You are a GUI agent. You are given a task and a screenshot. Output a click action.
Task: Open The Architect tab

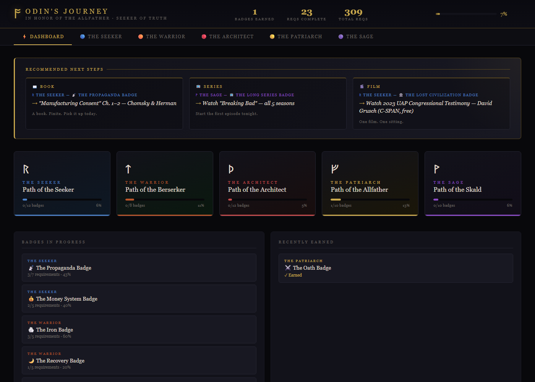tap(227, 37)
